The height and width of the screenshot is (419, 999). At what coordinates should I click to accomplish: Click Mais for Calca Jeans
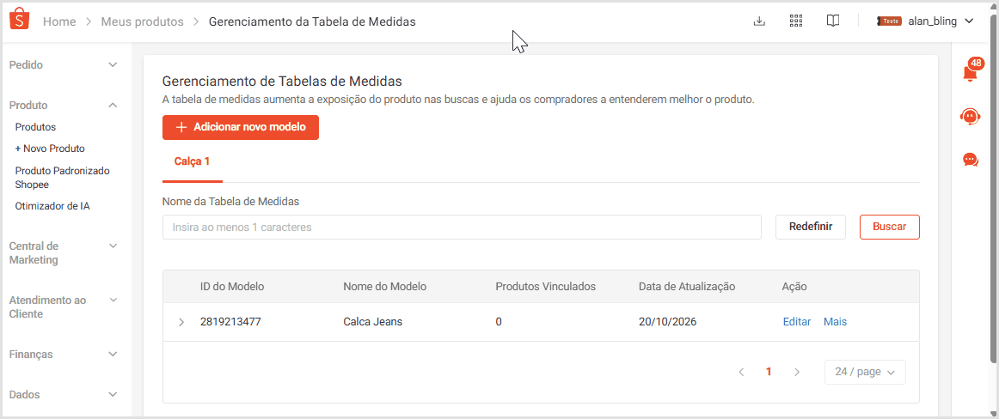click(836, 322)
